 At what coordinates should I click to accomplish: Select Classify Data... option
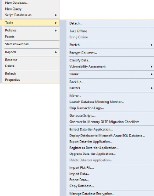[80, 60]
